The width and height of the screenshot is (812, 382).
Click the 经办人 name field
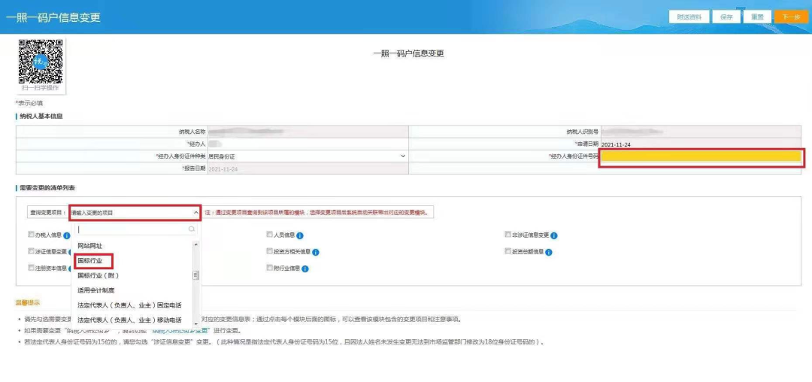[x=308, y=144]
